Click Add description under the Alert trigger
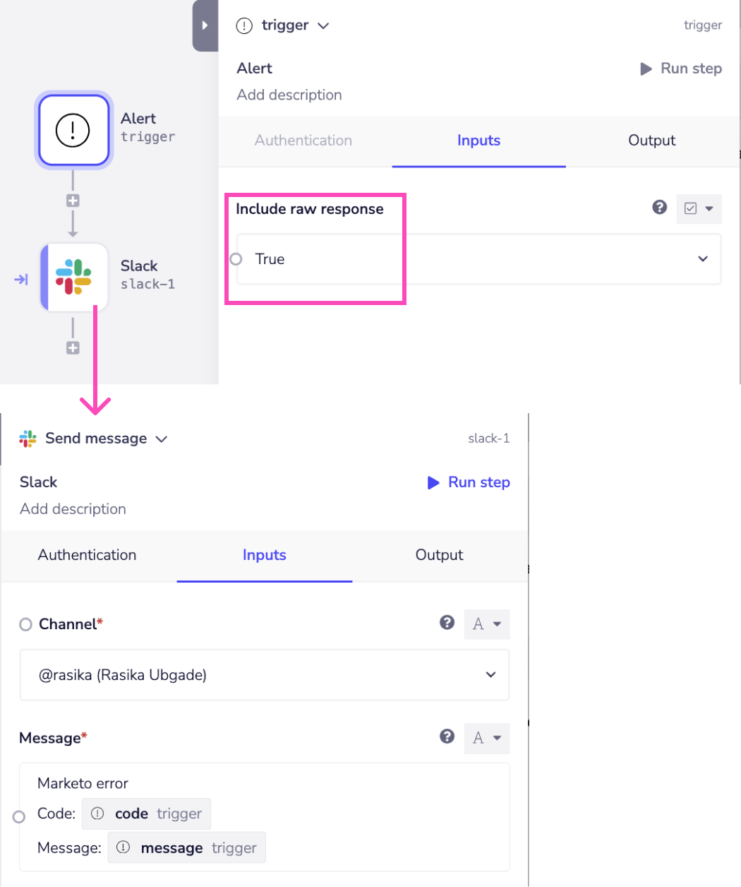The height and width of the screenshot is (887, 741). coord(289,95)
